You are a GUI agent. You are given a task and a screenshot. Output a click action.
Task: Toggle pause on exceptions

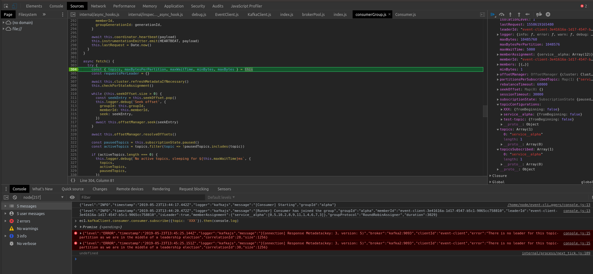coord(548,14)
